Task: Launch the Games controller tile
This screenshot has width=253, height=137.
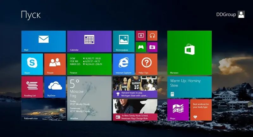Action: click(x=141, y=47)
